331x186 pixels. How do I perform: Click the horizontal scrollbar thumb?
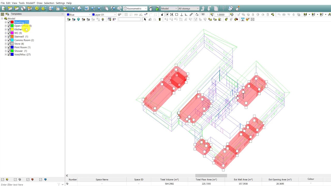(211, 176)
